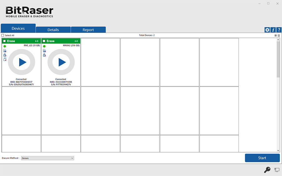Click the BitRaser logo
Viewport: 282px width, 176px height.
pos(29,12)
